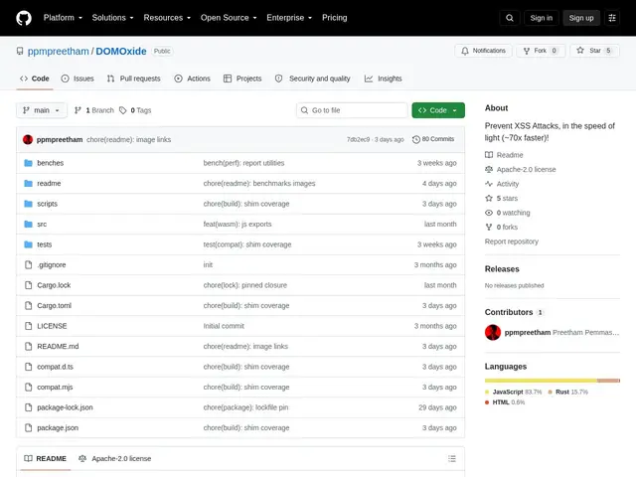Click the scale icon next to Apache-2.0 license in About
The image size is (636, 477).
(x=489, y=169)
